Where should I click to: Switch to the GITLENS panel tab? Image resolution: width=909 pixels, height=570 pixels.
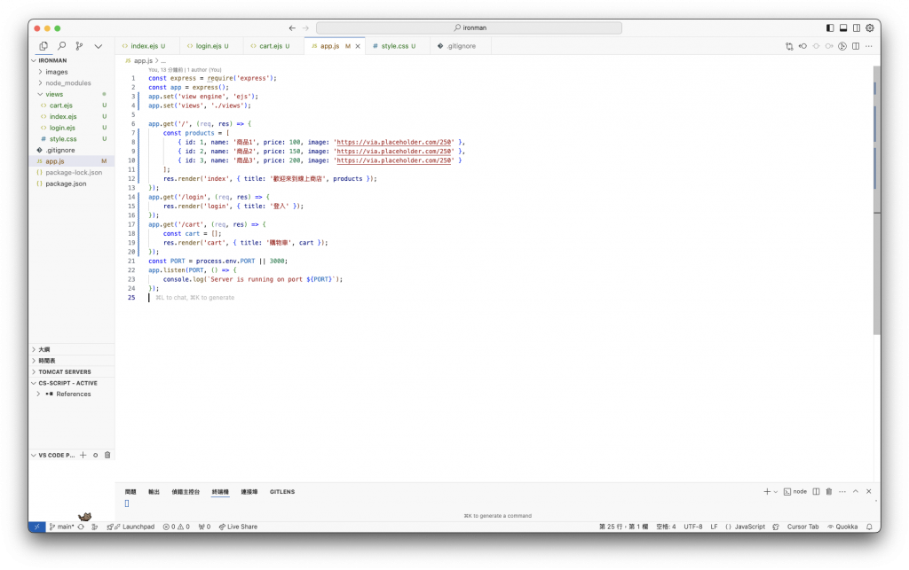click(x=282, y=492)
